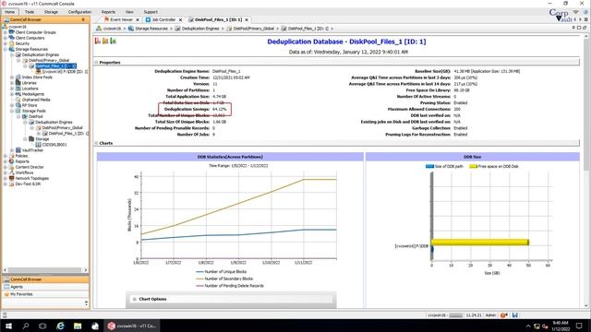Open the Task View taskbar button
The width and height of the screenshot is (591, 332).
click(x=42, y=326)
